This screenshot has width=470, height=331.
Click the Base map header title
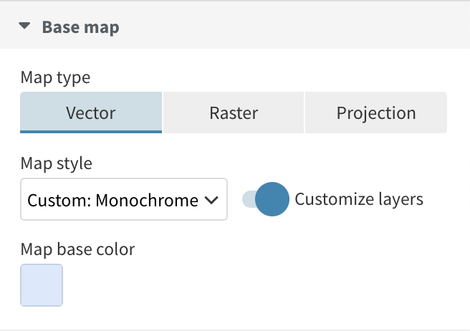[x=81, y=27]
